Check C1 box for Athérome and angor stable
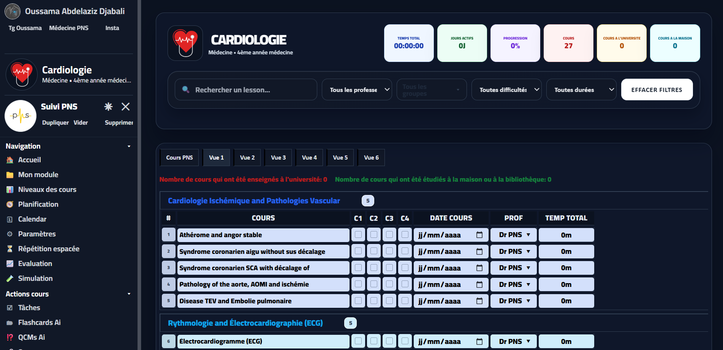The image size is (723, 350). (358, 235)
